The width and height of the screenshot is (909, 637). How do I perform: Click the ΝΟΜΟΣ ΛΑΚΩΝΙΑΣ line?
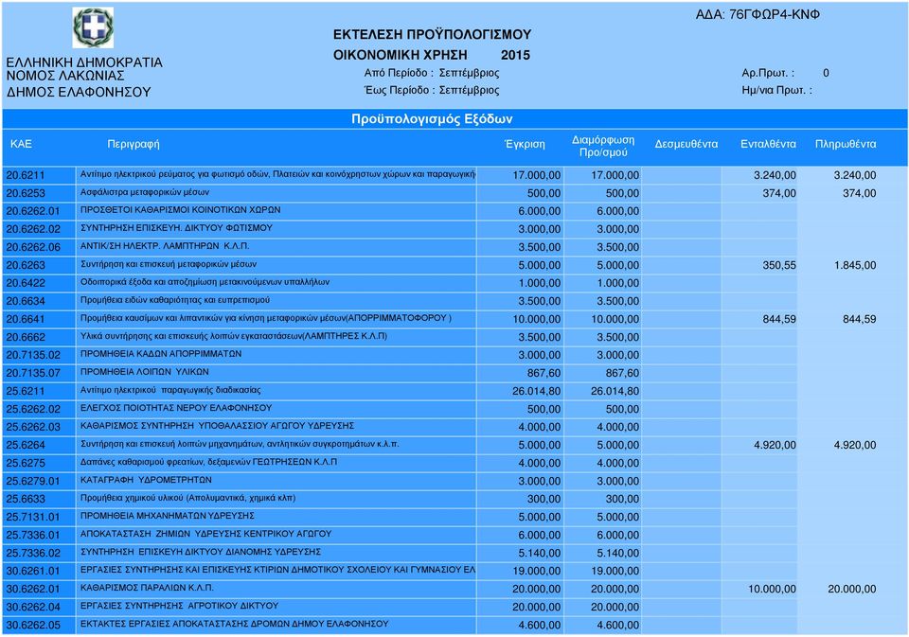[x=65, y=76]
